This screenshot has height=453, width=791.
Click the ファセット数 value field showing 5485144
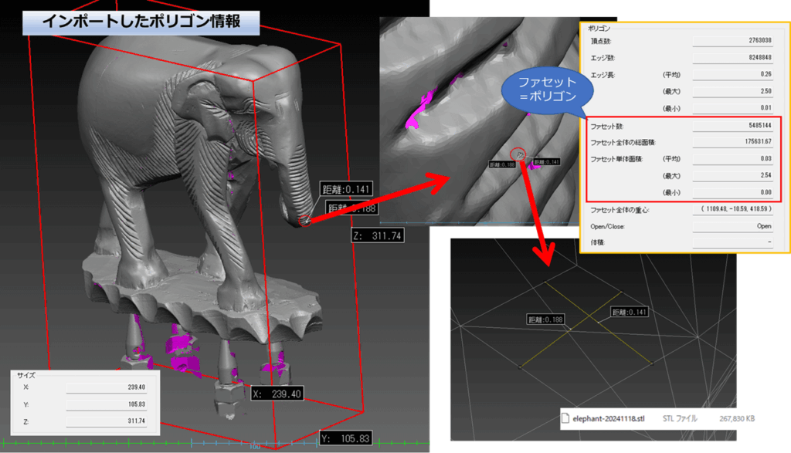click(738, 126)
